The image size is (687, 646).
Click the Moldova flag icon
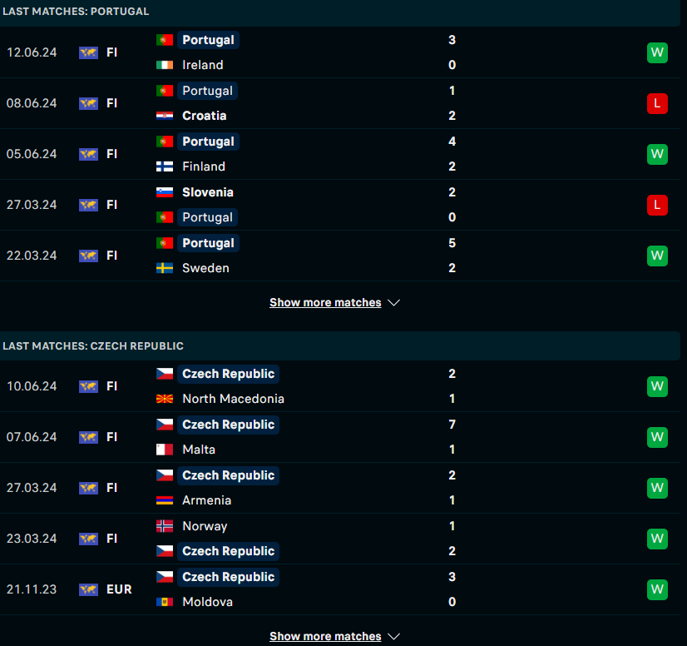[165, 602]
